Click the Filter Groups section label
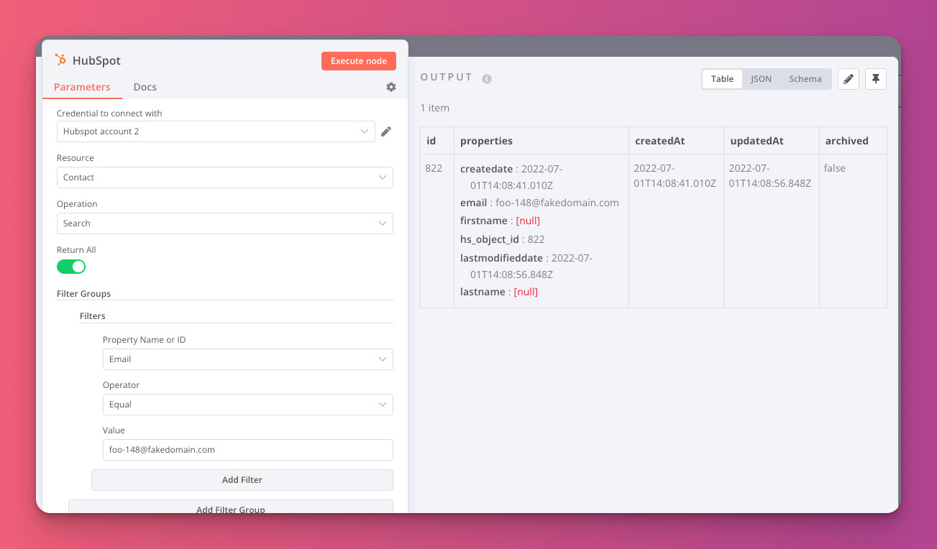The width and height of the screenshot is (937, 549). point(83,293)
